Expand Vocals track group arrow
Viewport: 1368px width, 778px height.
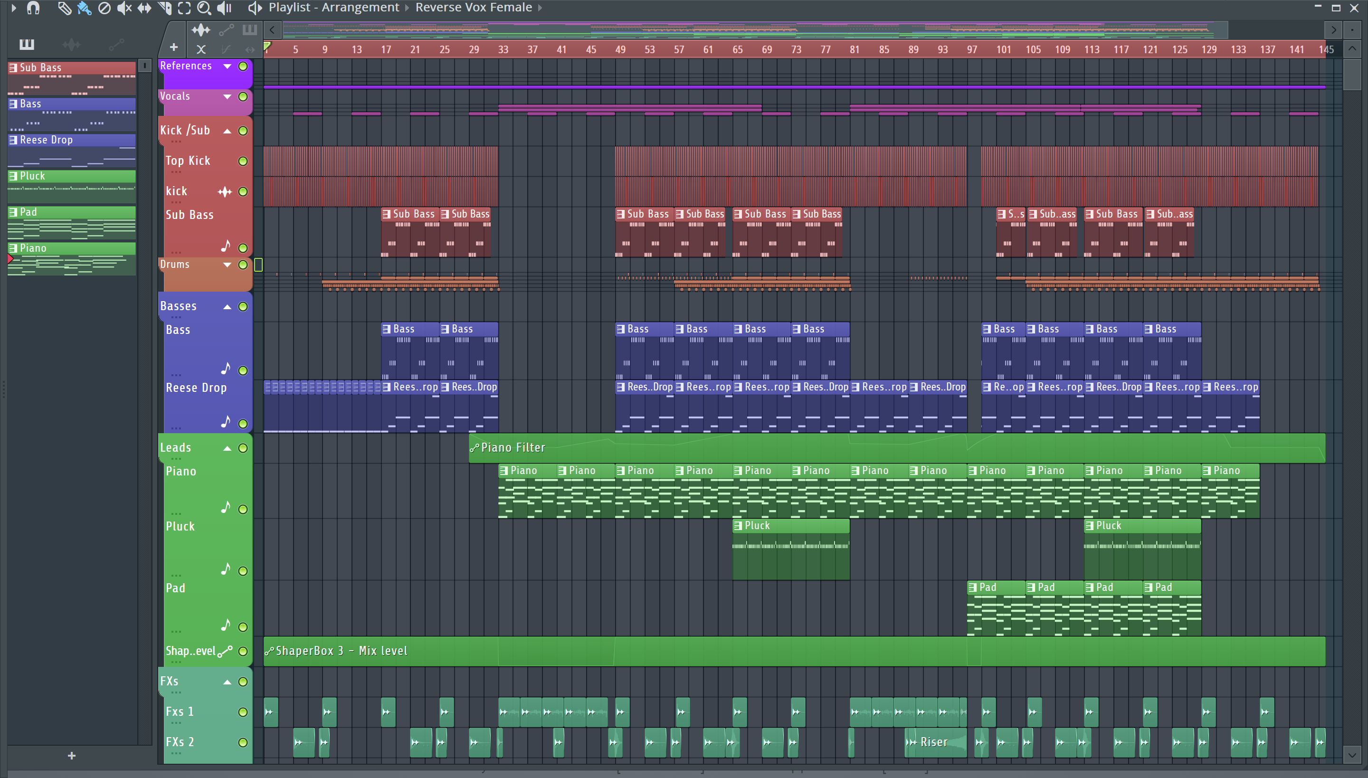point(227,97)
